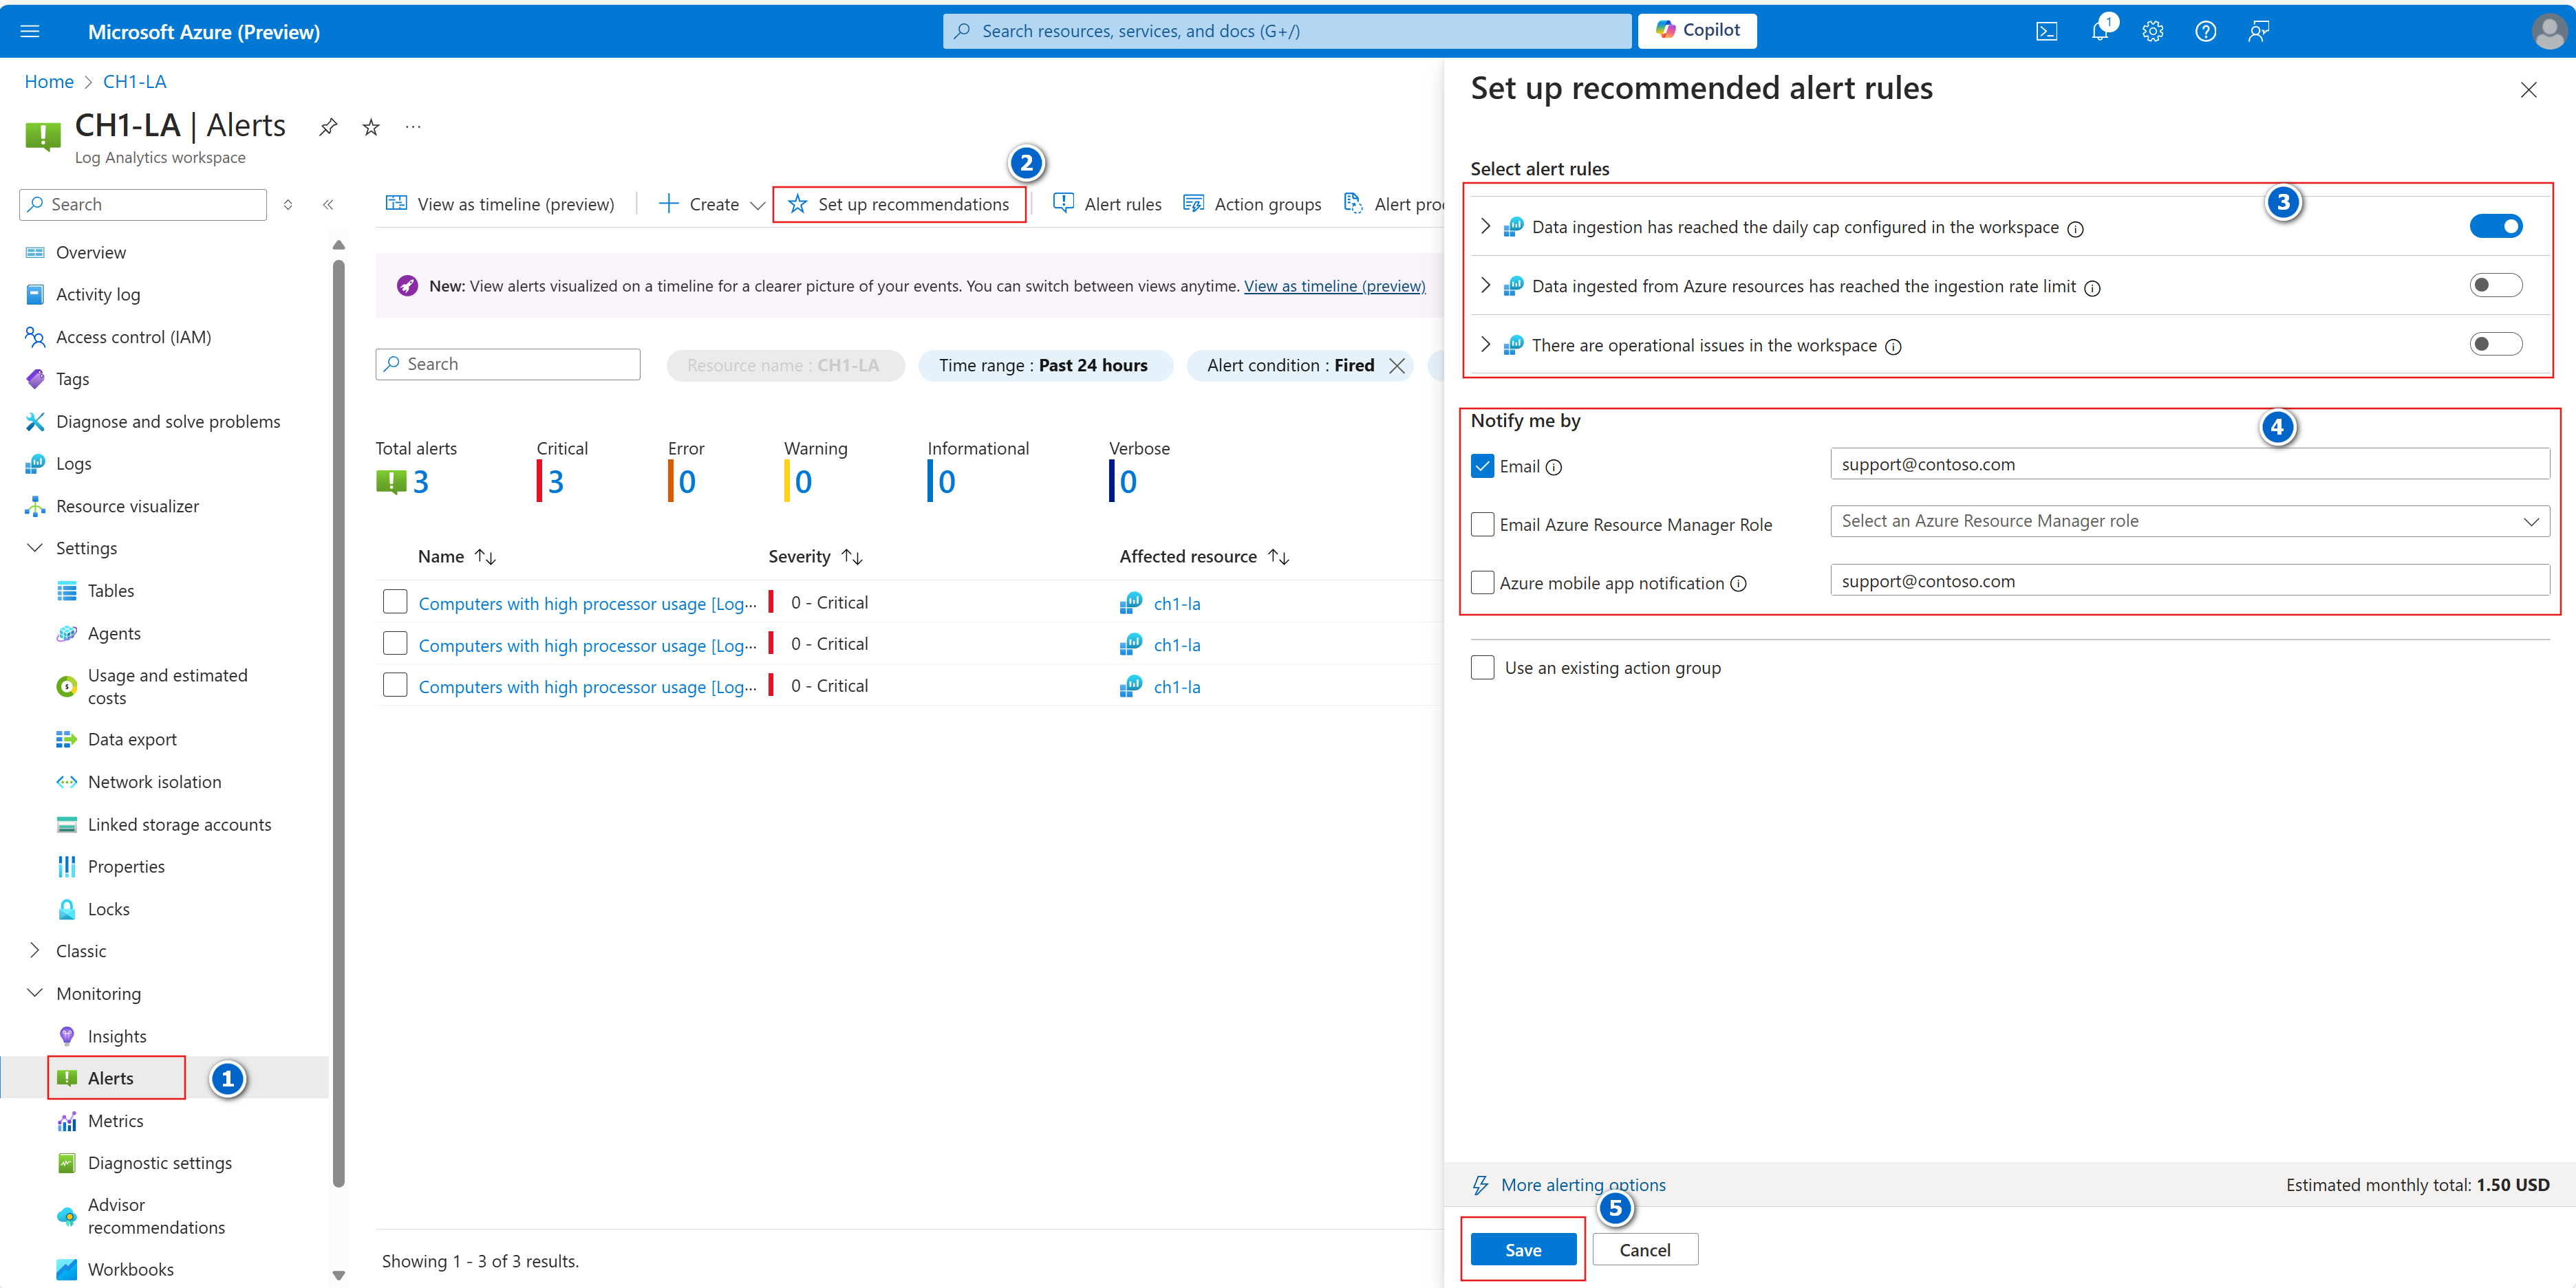
Task: Add CH1-LA Alerts to favorites star
Action: click(371, 127)
